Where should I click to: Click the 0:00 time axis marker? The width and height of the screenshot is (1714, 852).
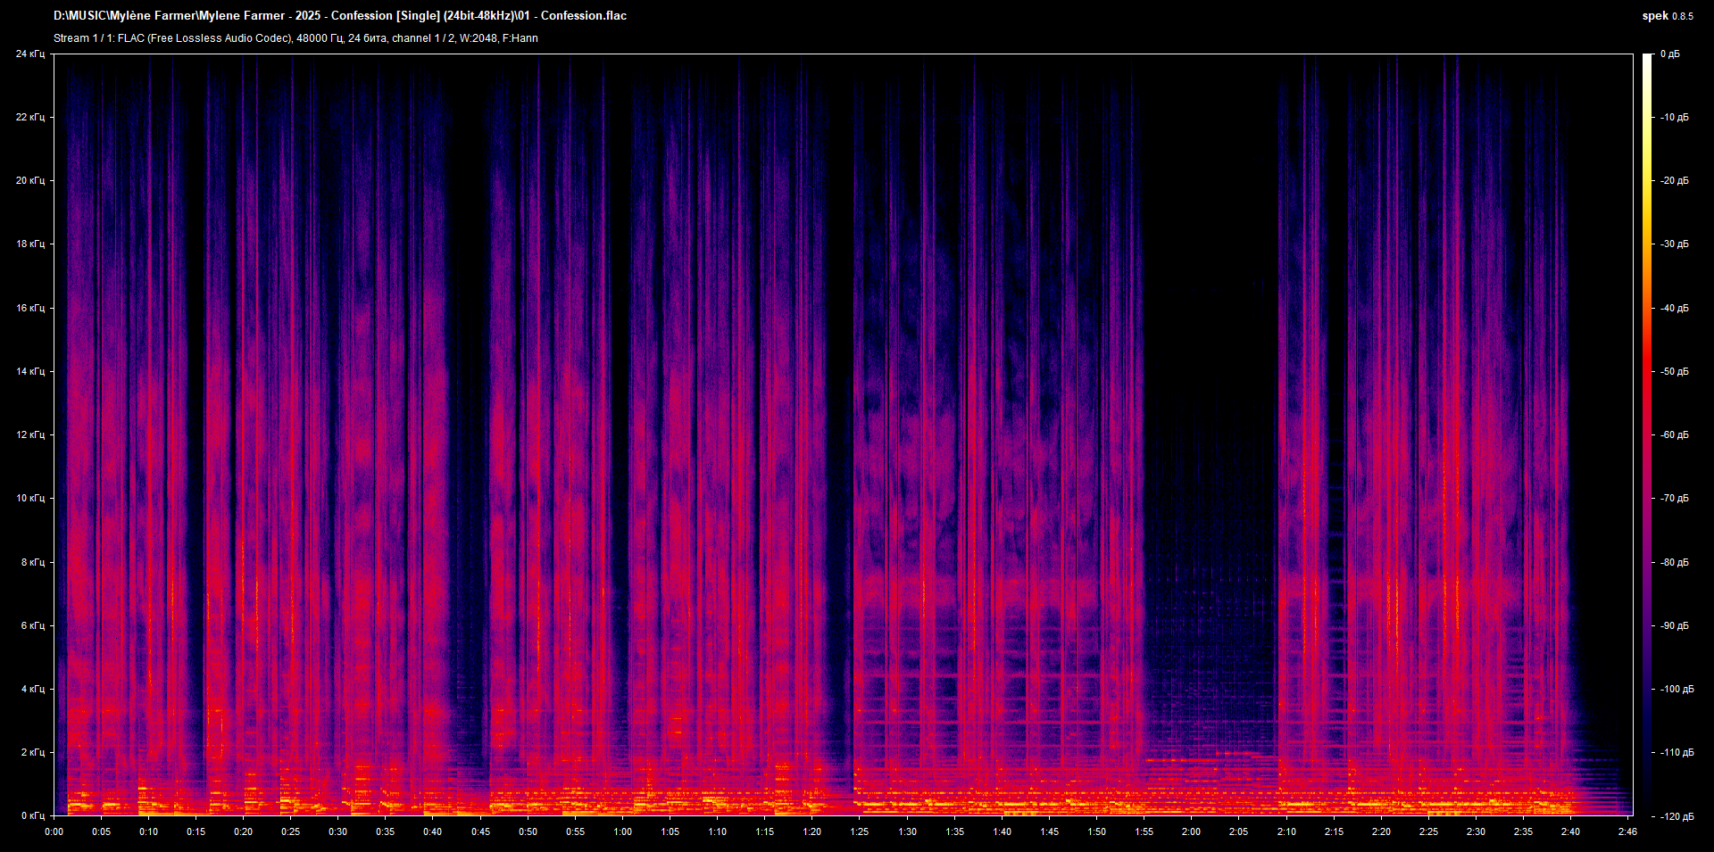54,831
